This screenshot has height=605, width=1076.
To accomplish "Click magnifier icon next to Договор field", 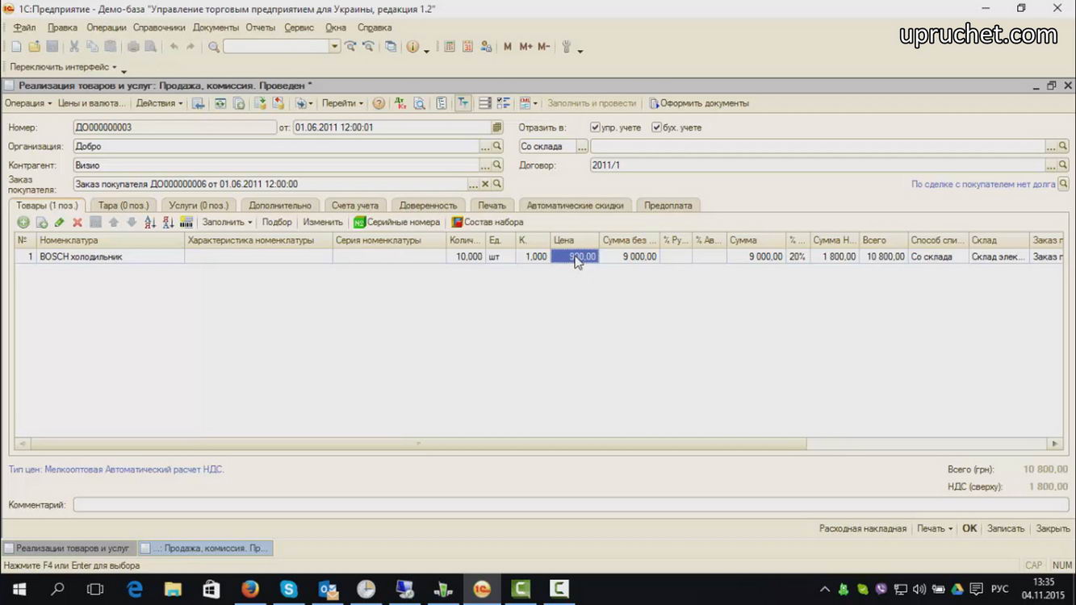I will click(x=1063, y=165).
